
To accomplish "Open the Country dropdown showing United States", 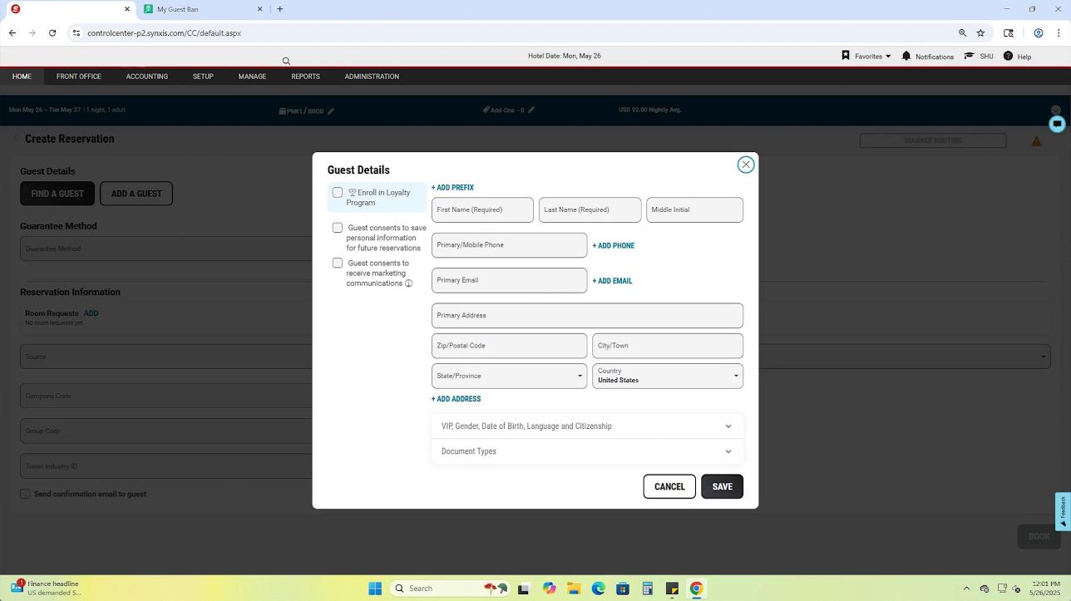I will pyautogui.click(x=667, y=376).
